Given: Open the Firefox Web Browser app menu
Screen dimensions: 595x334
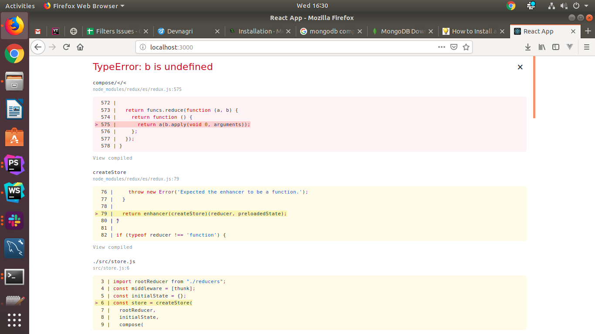Looking at the screenshot, I should (84, 6).
